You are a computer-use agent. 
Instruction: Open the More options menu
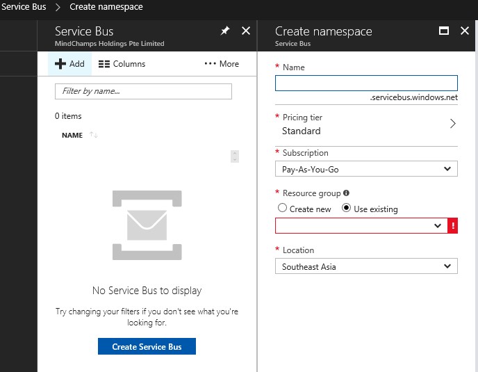(221, 64)
